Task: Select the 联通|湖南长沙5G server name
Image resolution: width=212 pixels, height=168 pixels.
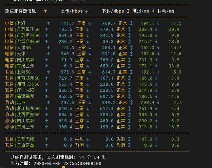Action: pyautogui.click(x=22, y=84)
